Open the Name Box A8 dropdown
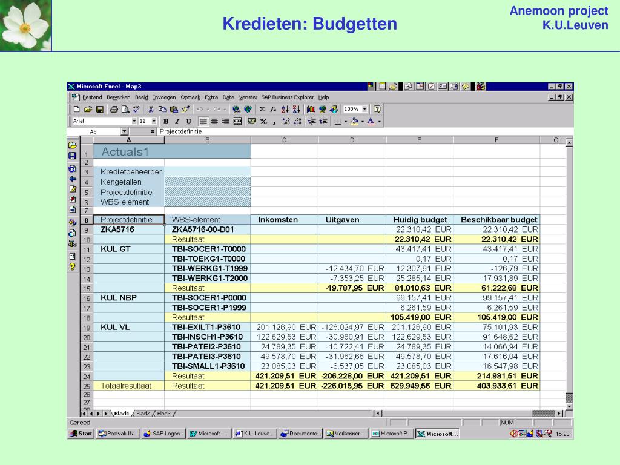The width and height of the screenshot is (620, 465). pos(125,131)
